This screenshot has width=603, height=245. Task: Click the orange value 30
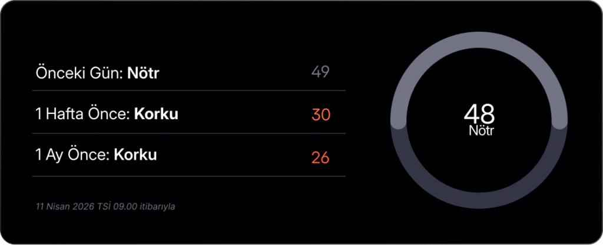(321, 115)
